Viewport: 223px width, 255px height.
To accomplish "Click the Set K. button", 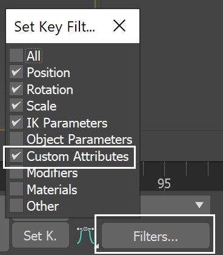I will (41, 235).
